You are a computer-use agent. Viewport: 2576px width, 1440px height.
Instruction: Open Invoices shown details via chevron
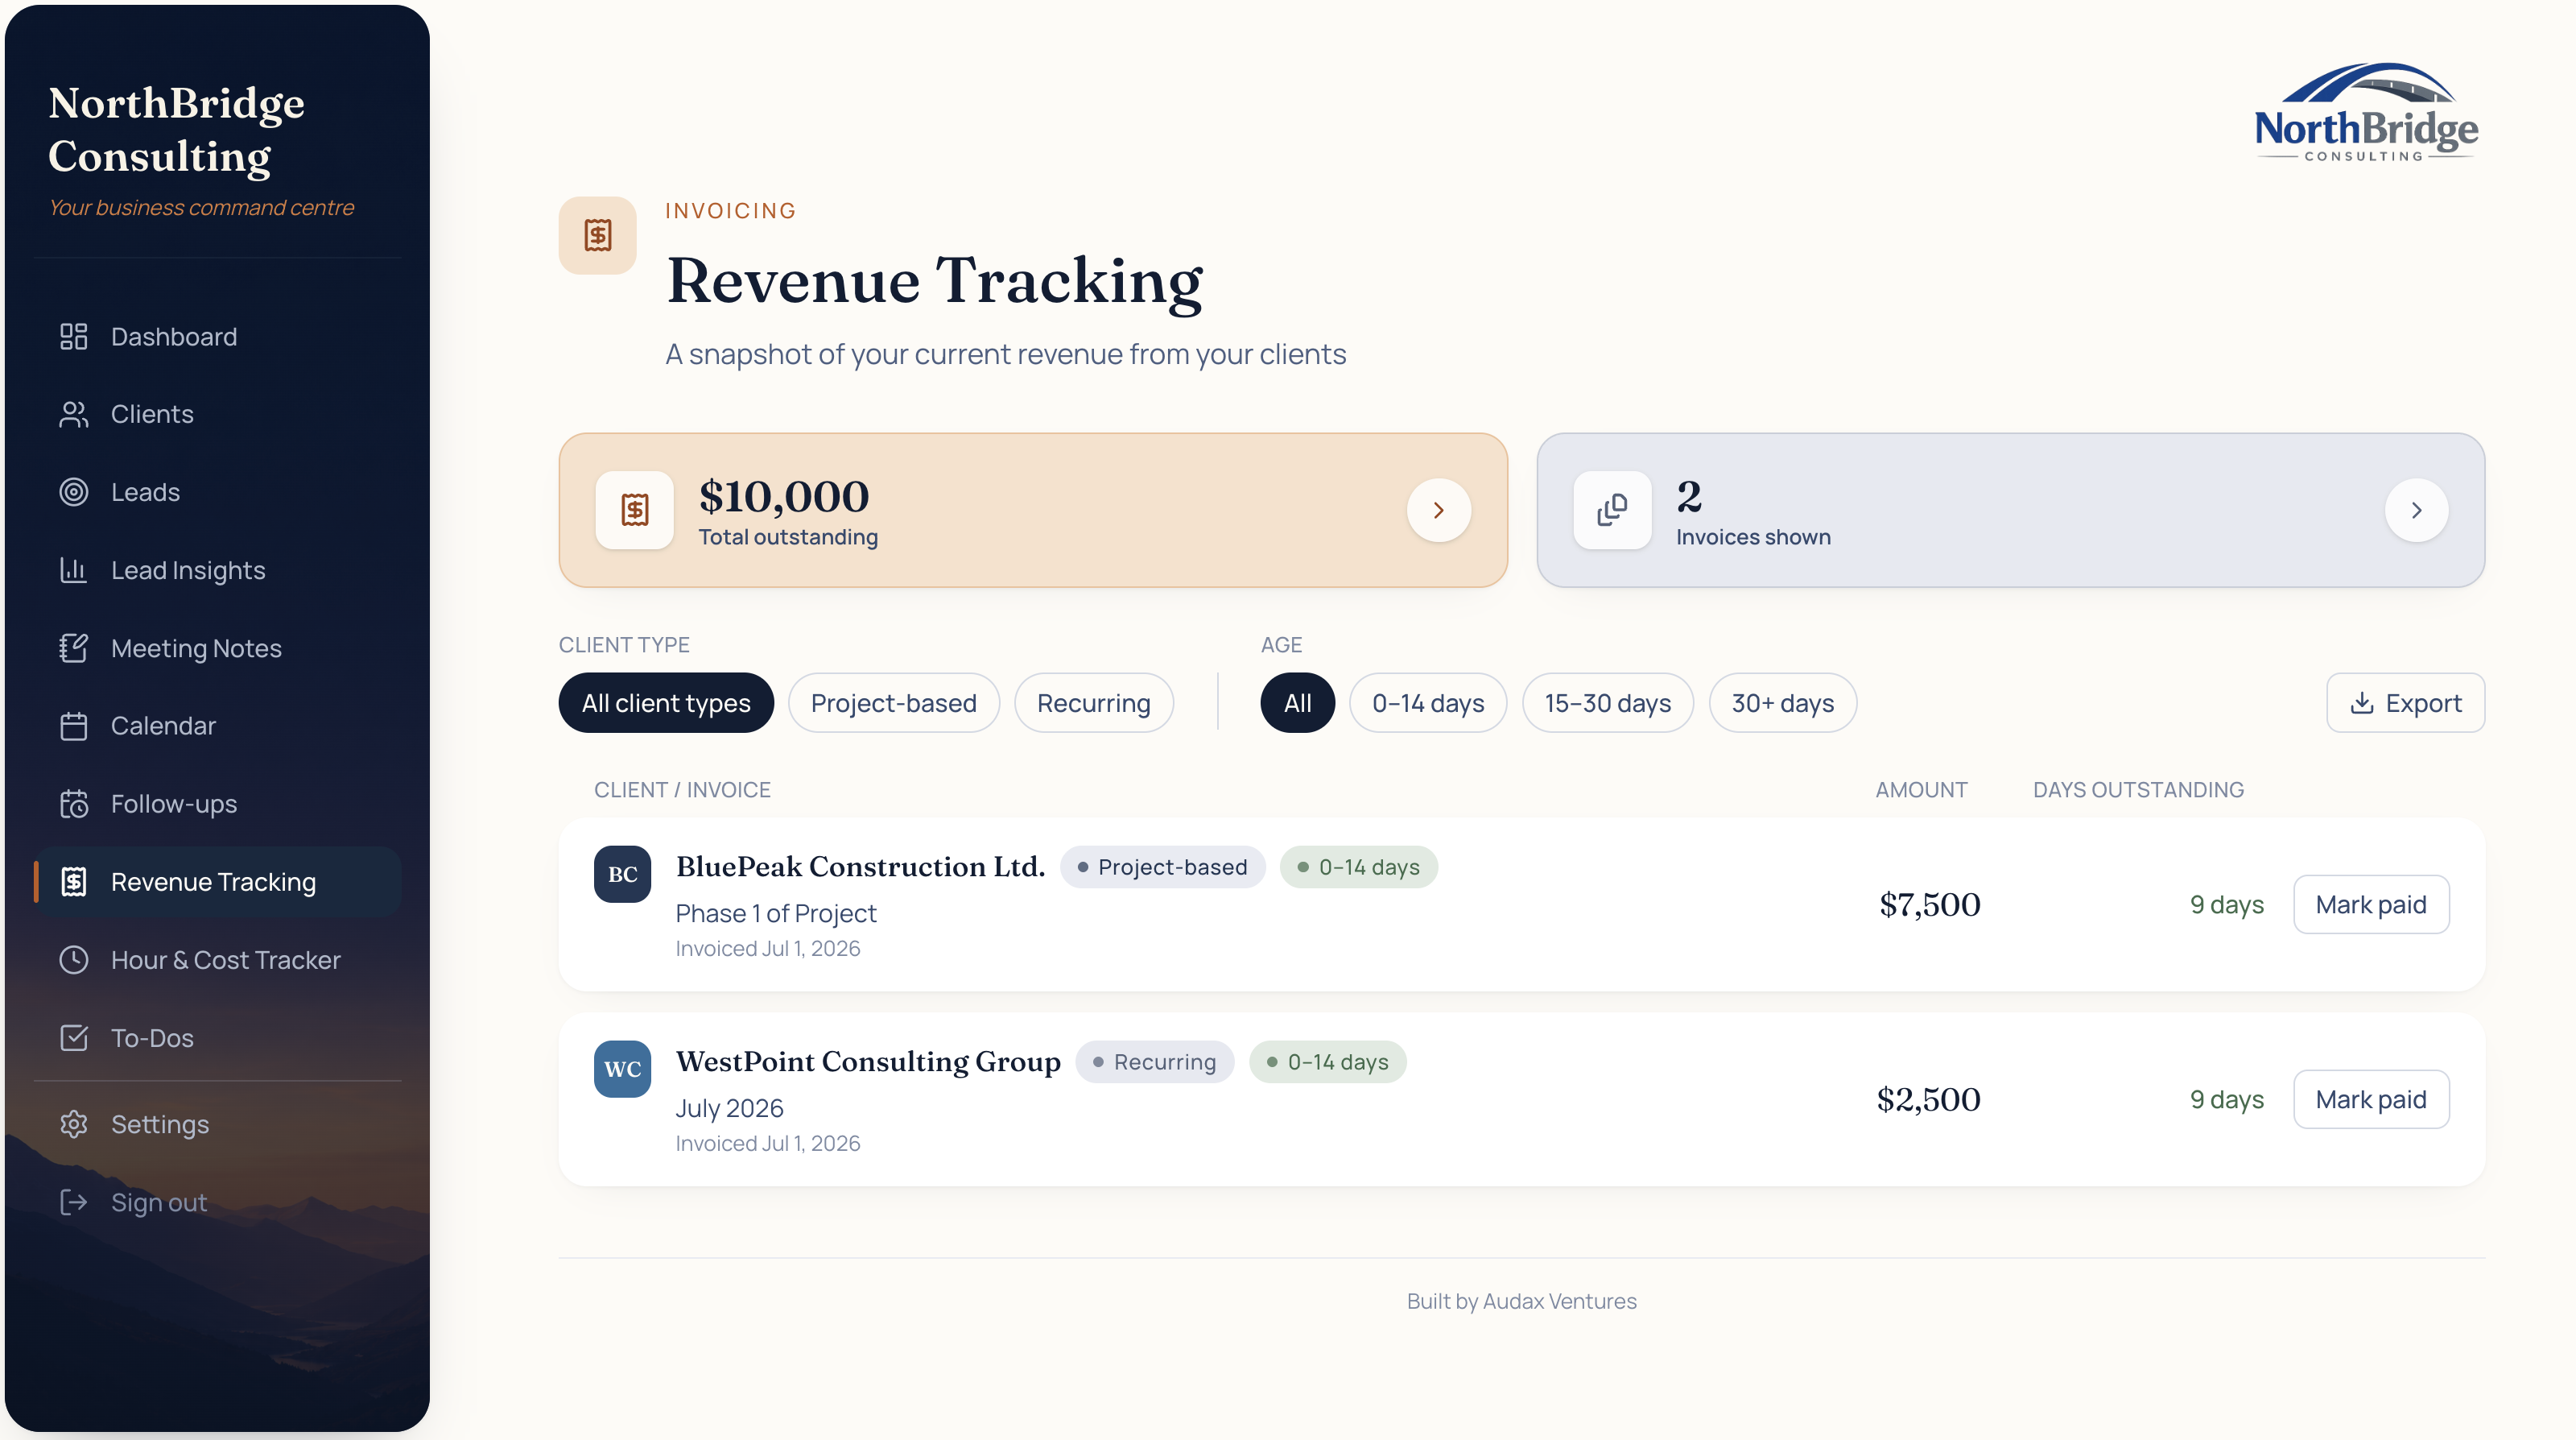click(x=2416, y=511)
